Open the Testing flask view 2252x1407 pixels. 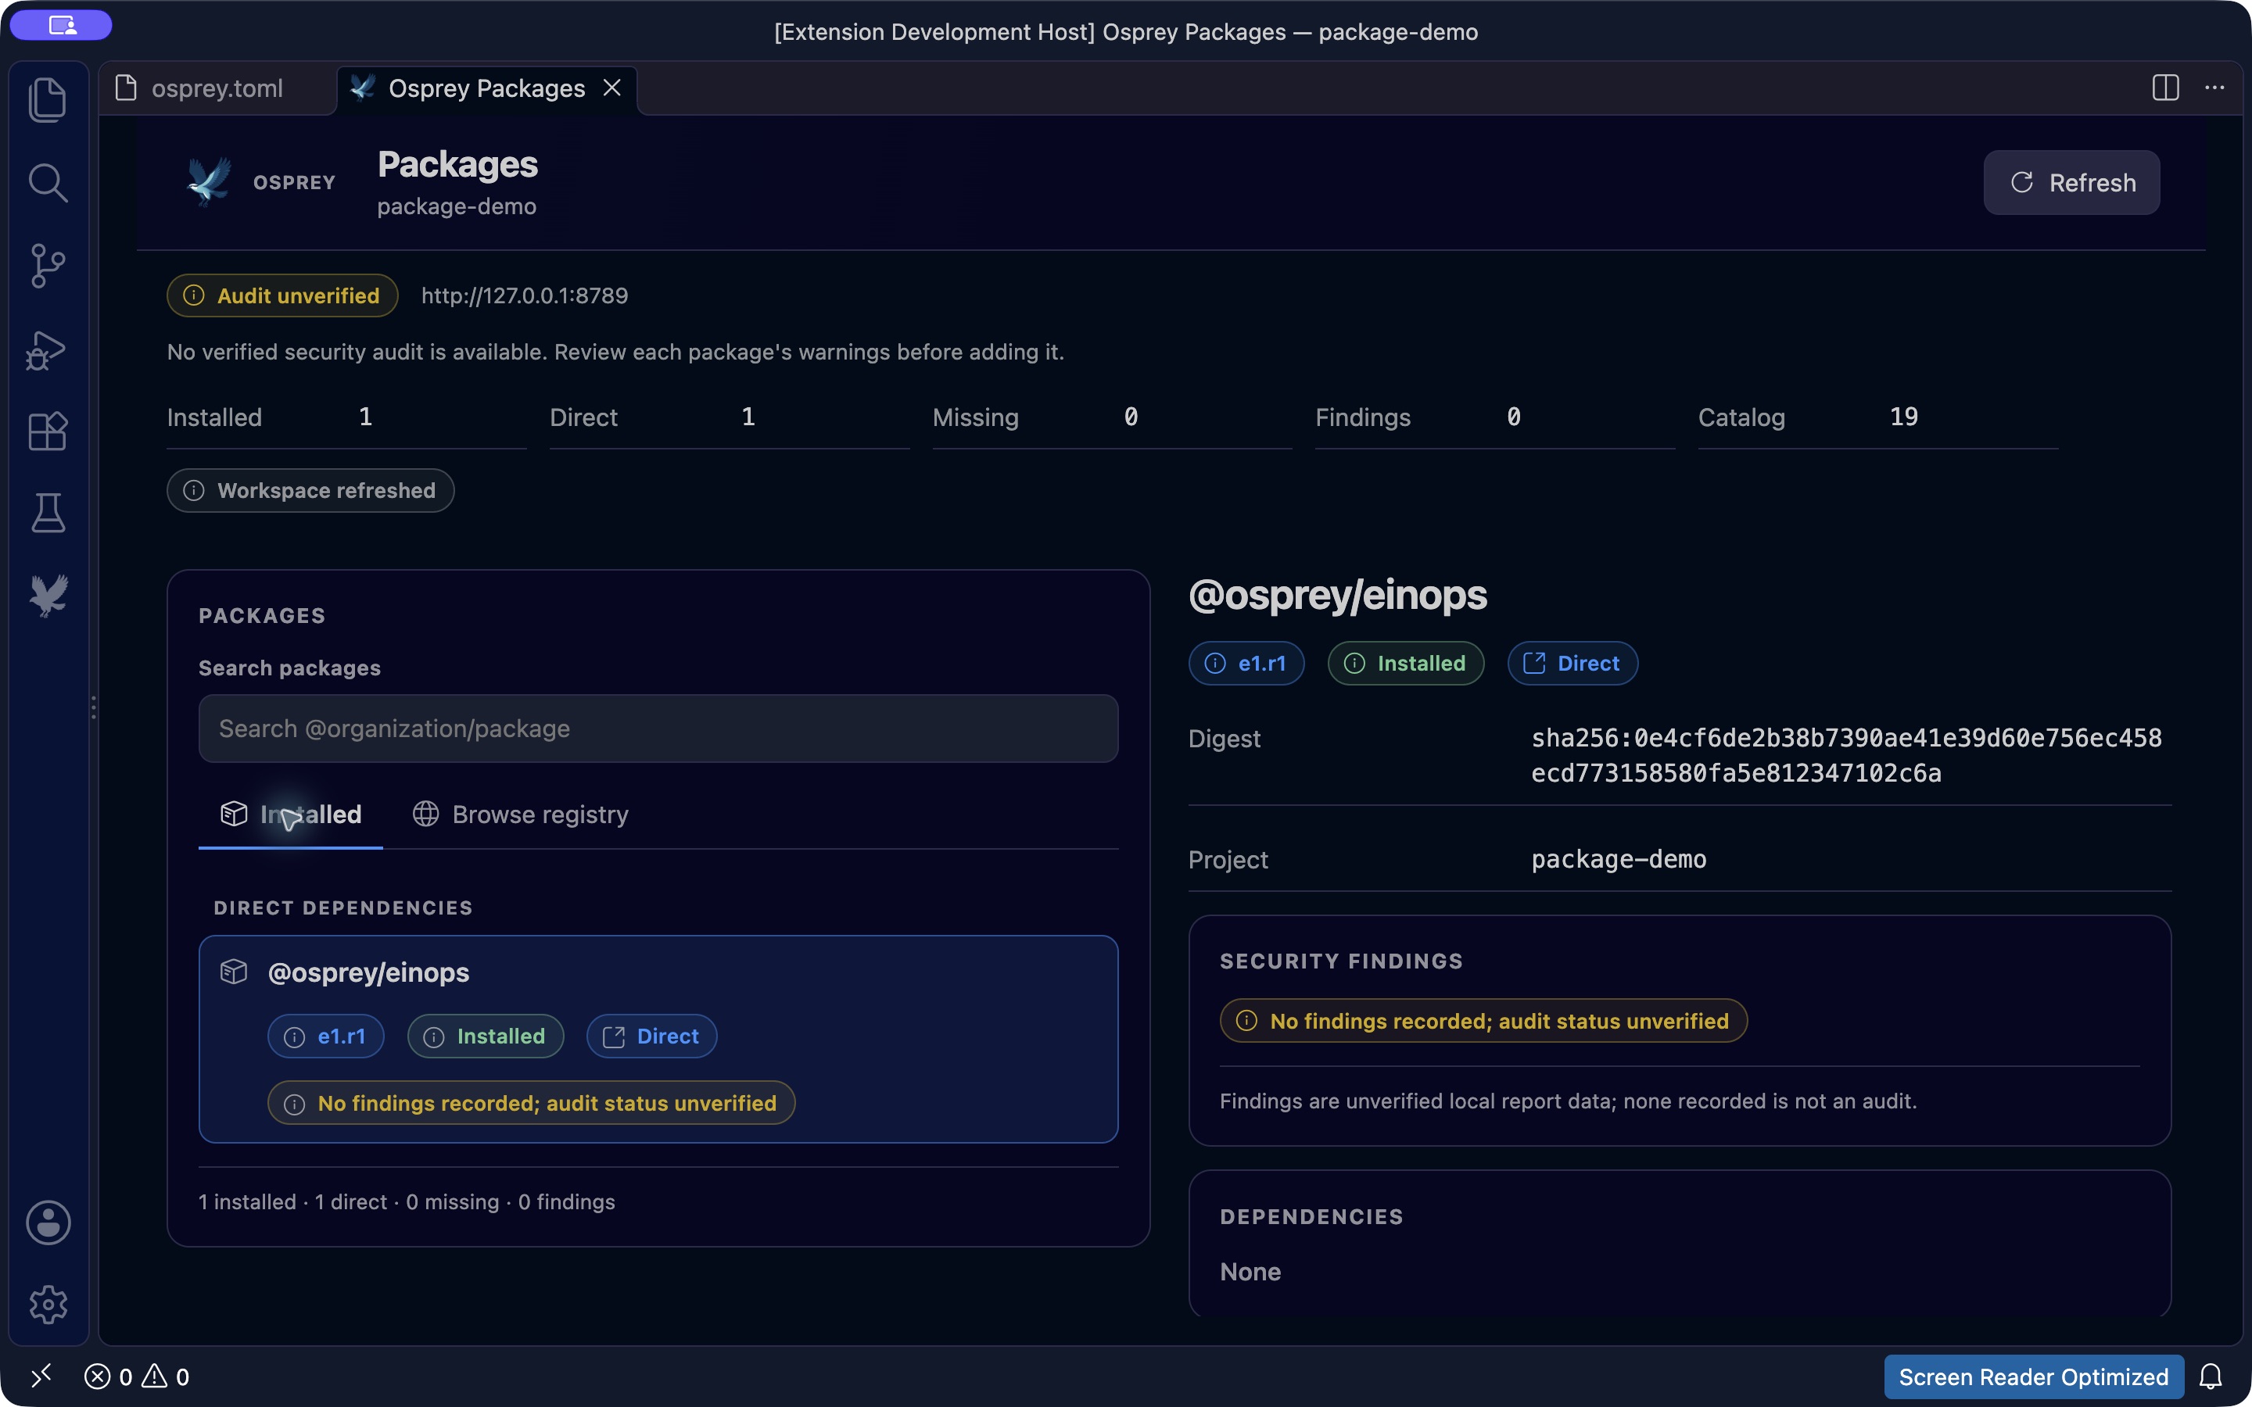(x=48, y=513)
